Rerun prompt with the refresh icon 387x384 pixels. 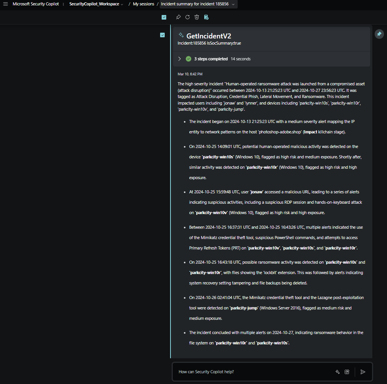[x=187, y=17]
